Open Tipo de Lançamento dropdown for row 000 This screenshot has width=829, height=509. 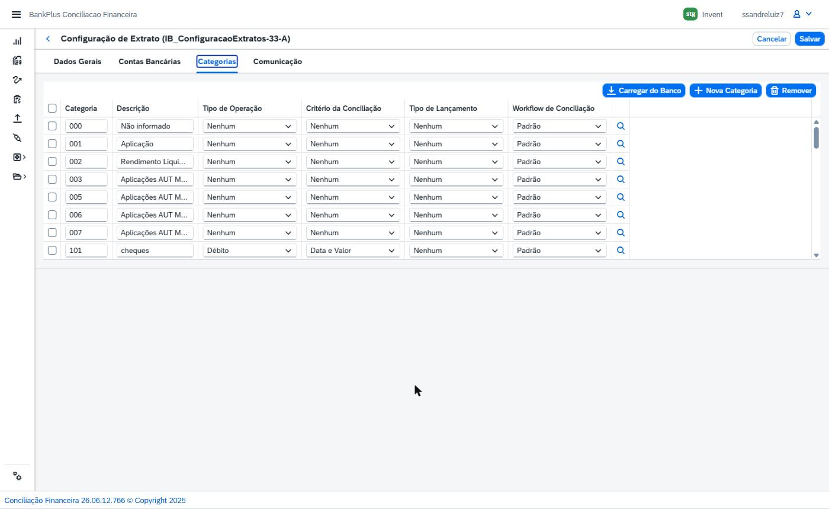[x=456, y=126]
